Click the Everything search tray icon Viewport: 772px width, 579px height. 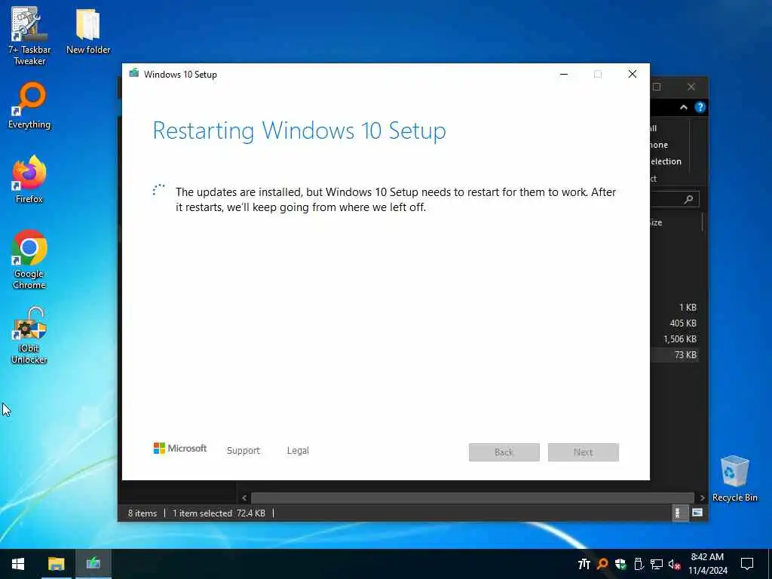tap(602, 564)
